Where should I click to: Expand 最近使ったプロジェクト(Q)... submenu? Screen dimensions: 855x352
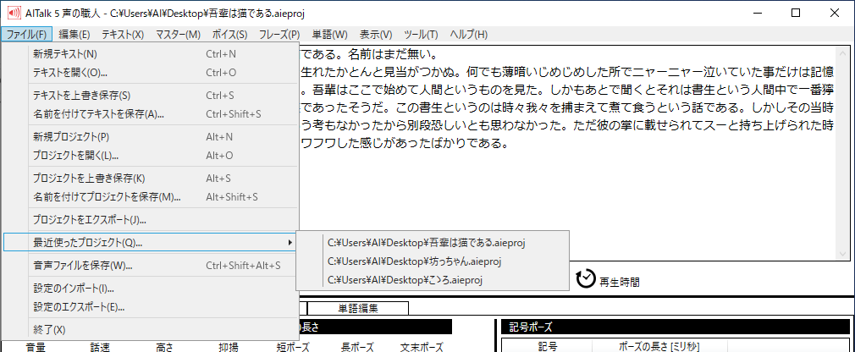(x=151, y=243)
